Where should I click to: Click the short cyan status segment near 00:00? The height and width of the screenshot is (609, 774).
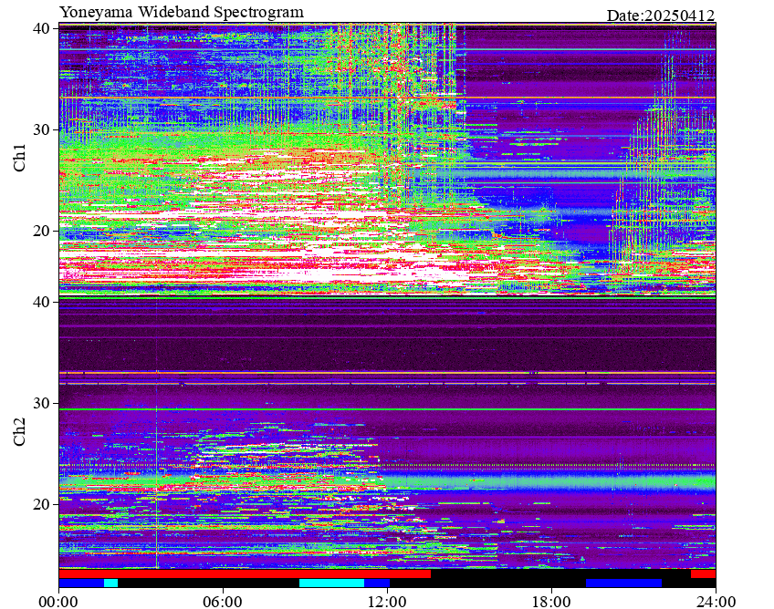point(110,583)
